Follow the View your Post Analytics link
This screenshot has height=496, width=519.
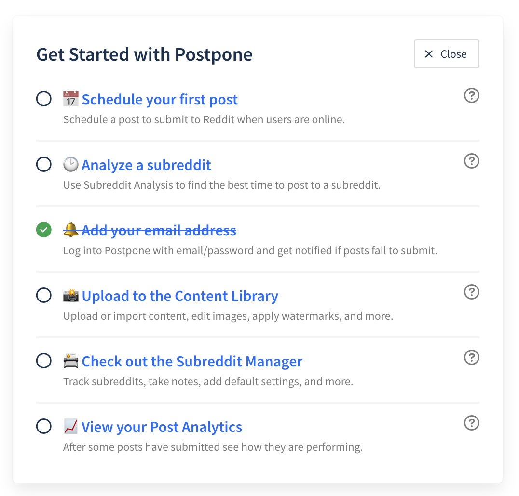(x=162, y=427)
